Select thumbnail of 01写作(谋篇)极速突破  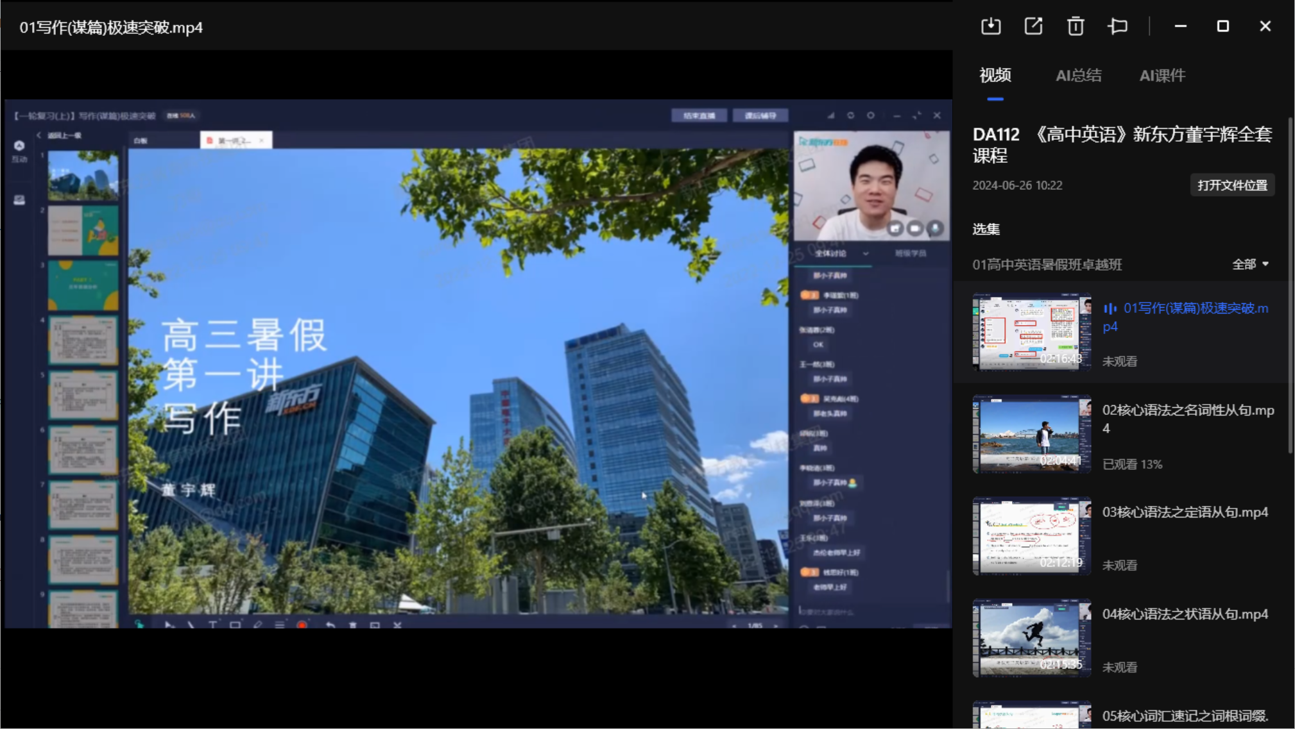[1031, 331]
